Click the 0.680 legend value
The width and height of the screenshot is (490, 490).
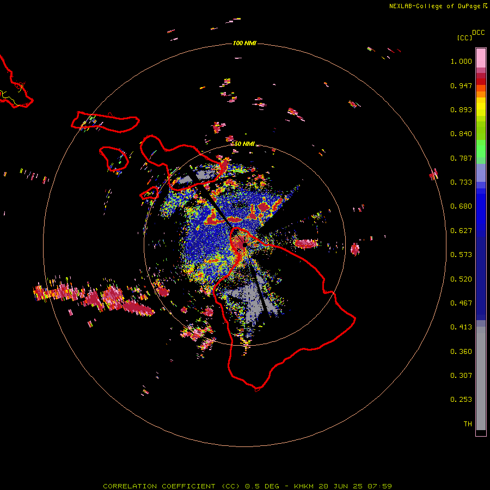(461, 206)
